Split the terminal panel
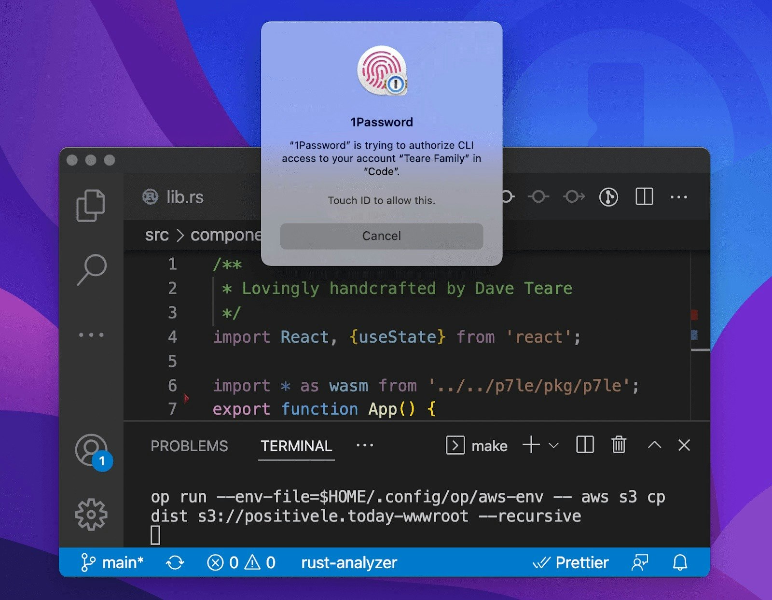772x600 pixels. [x=585, y=445]
